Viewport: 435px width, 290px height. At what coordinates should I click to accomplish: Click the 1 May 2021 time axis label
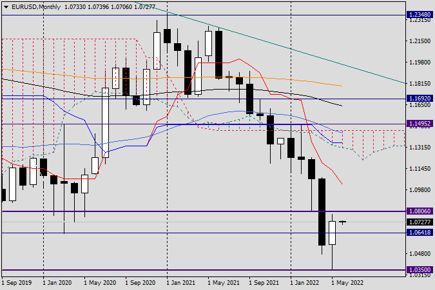click(224, 283)
